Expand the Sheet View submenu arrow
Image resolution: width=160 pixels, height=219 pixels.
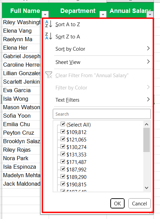(x=148, y=62)
